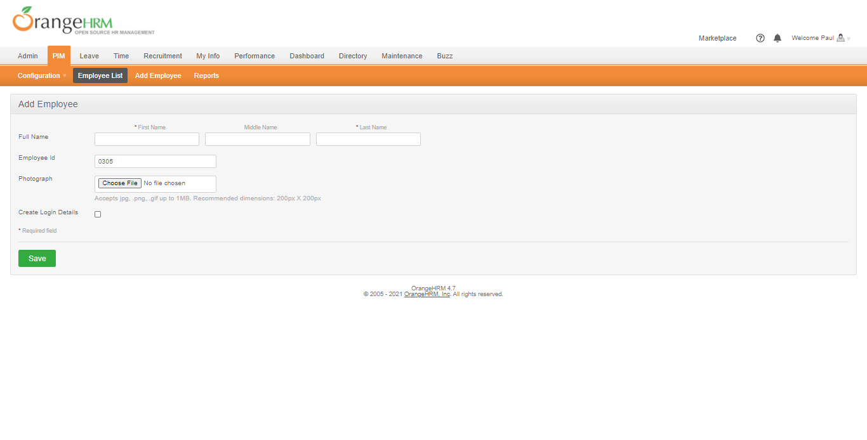The image size is (867, 440).
Task: Navigate to Performance menu
Action: pyautogui.click(x=255, y=56)
